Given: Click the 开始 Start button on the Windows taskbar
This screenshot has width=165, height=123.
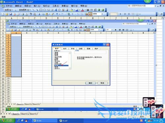Looking at the screenshot, I should (8, 121).
